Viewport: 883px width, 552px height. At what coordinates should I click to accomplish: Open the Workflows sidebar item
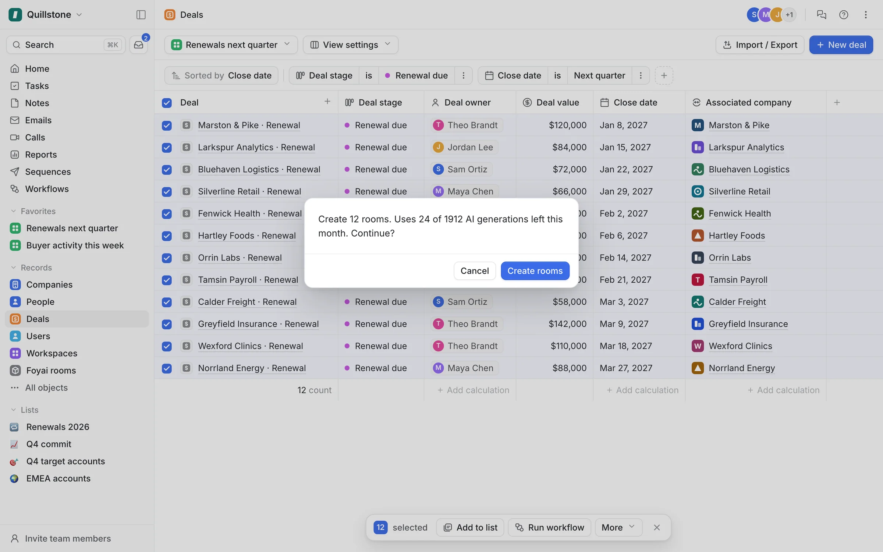coord(77,189)
